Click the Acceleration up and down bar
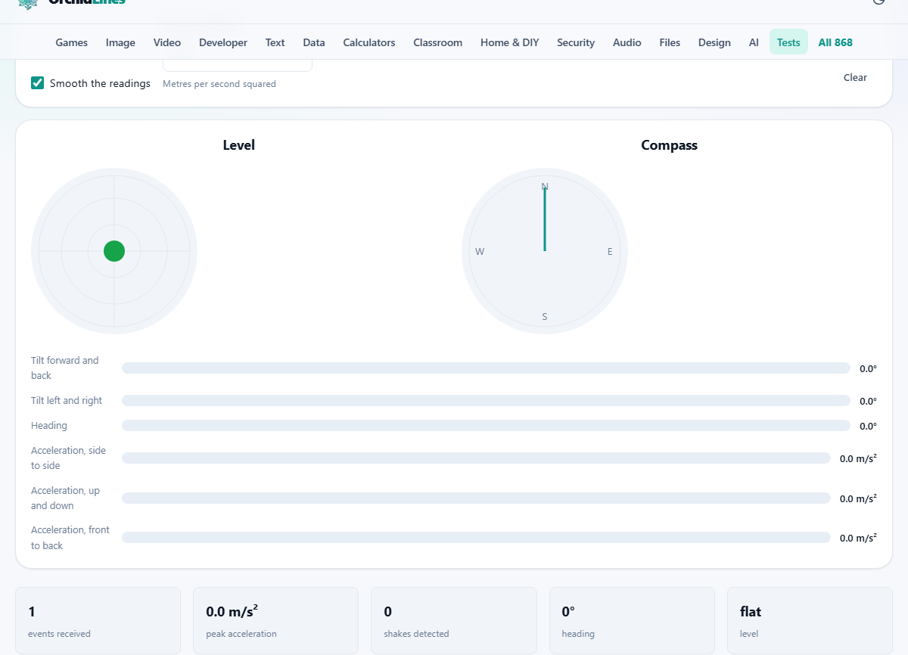Image resolution: width=908 pixels, height=655 pixels. click(476, 498)
